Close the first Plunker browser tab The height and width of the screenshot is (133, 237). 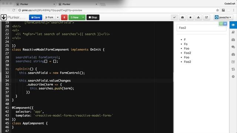click(54, 4)
